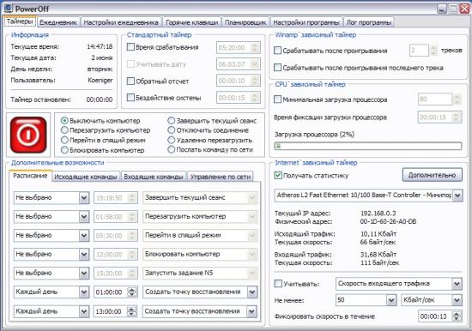
Task: Click the big red power button icon
Action: [28, 135]
